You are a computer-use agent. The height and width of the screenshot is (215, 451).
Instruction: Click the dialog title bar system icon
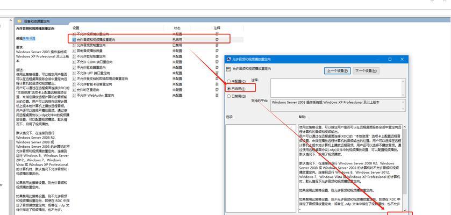[x=229, y=59]
